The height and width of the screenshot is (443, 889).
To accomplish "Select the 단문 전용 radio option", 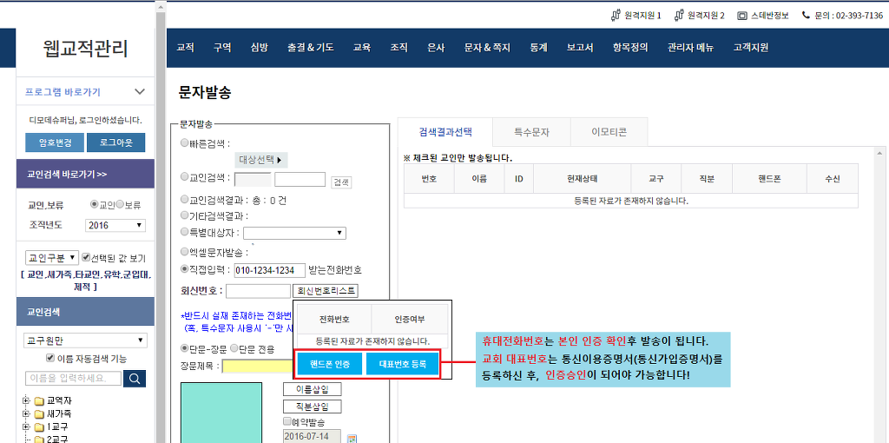I will click(234, 347).
